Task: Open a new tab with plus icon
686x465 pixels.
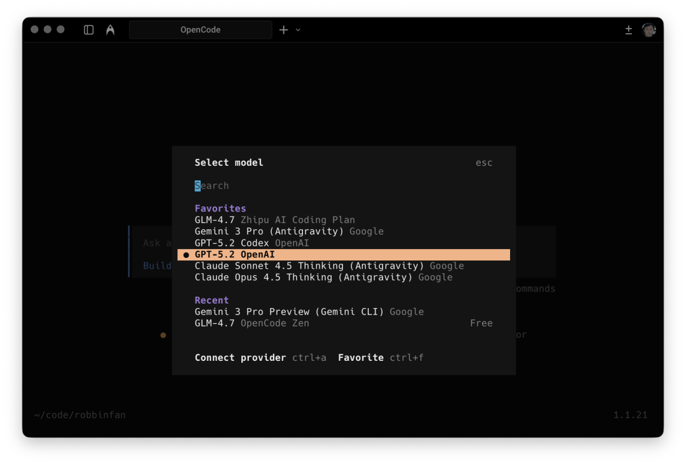Action: pos(283,30)
